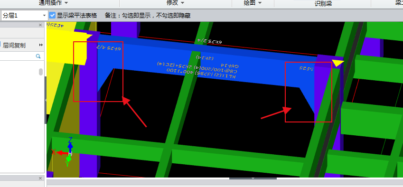Toggle the 显示梁平法表格 checkbox
Viewport: 403px width, 187px height.
[52, 15]
